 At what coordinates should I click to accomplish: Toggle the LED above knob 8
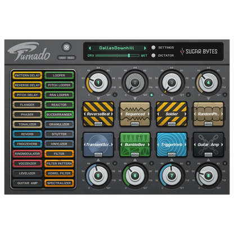pos(225,163)
